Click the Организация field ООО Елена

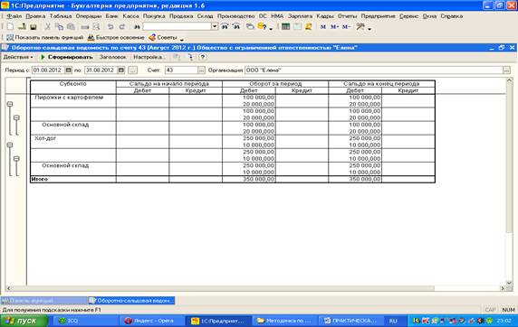click(374, 70)
